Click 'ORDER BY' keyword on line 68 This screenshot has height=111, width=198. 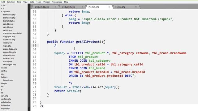(x=76, y=76)
